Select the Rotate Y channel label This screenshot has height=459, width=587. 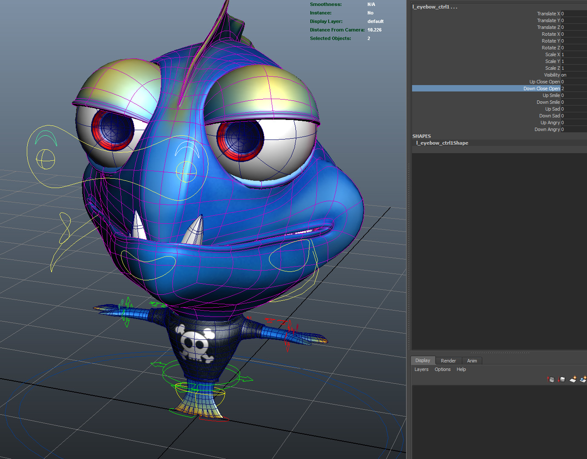click(x=550, y=41)
